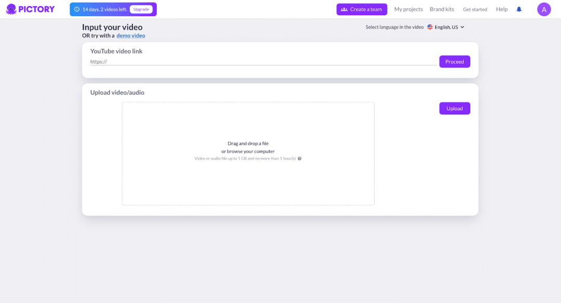Screen dimensions: 561x303
Task: Open Brand kits
Action: (x=442, y=9)
